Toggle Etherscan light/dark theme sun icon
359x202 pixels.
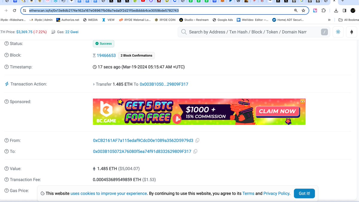tap(338, 32)
